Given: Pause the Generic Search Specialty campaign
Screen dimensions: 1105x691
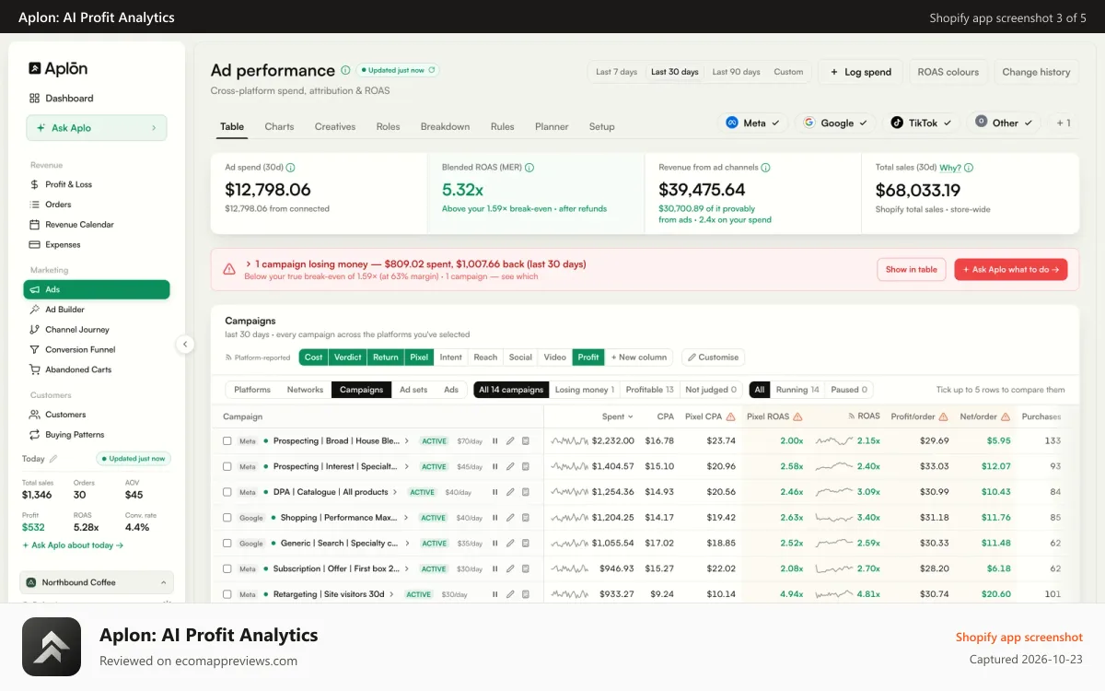Looking at the screenshot, I should pos(495,544).
